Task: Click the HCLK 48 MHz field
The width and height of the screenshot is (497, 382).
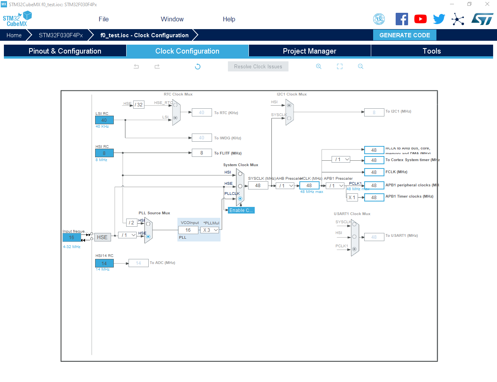Action: pyautogui.click(x=309, y=186)
